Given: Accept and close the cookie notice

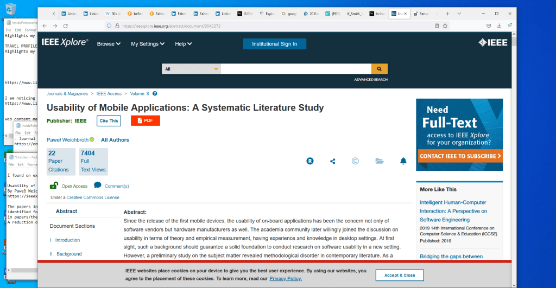Looking at the screenshot, I should tap(400, 275).
